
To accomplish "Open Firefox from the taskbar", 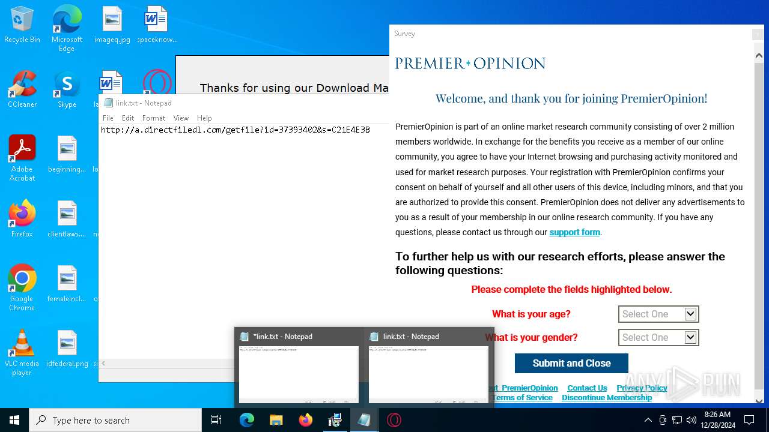I will tap(306, 420).
